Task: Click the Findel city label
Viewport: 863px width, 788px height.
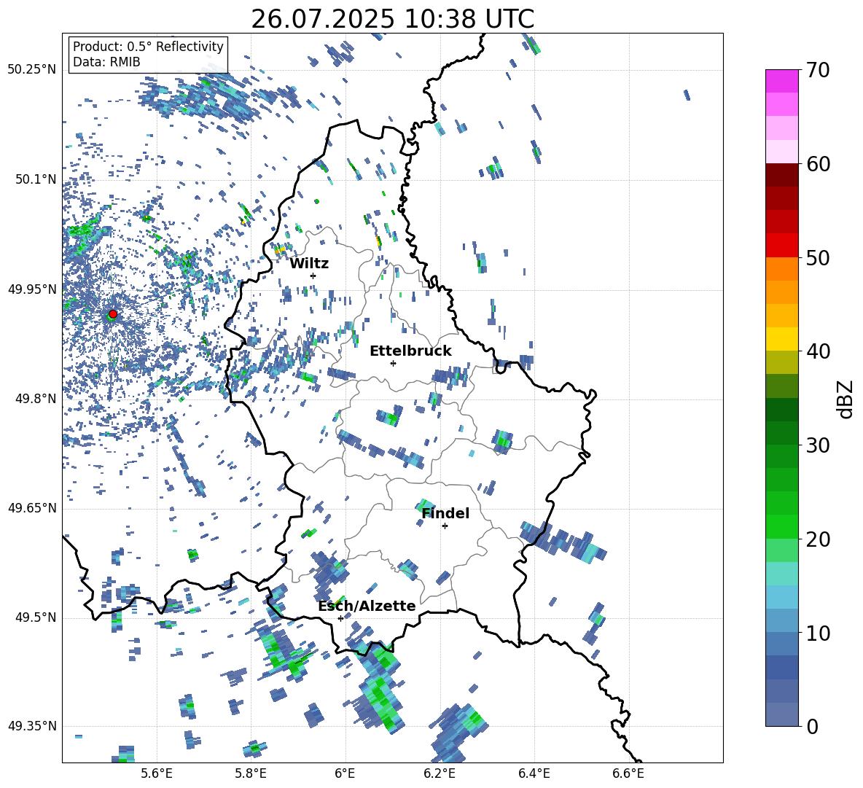Action: pyautogui.click(x=446, y=513)
